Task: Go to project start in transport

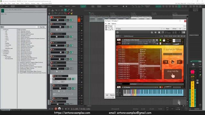Action: pyautogui.click(x=50, y=109)
